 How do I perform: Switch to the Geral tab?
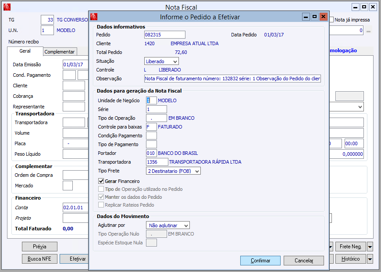click(25, 51)
